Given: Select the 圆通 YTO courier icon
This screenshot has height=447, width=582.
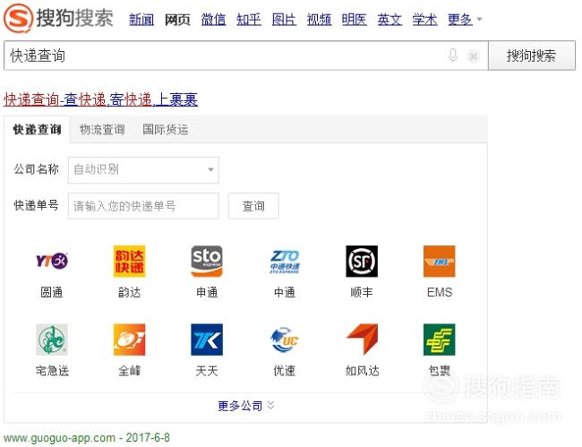Looking at the screenshot, I should (52, 261).
